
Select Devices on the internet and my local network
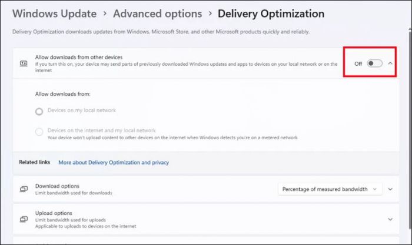pos(39,132)
